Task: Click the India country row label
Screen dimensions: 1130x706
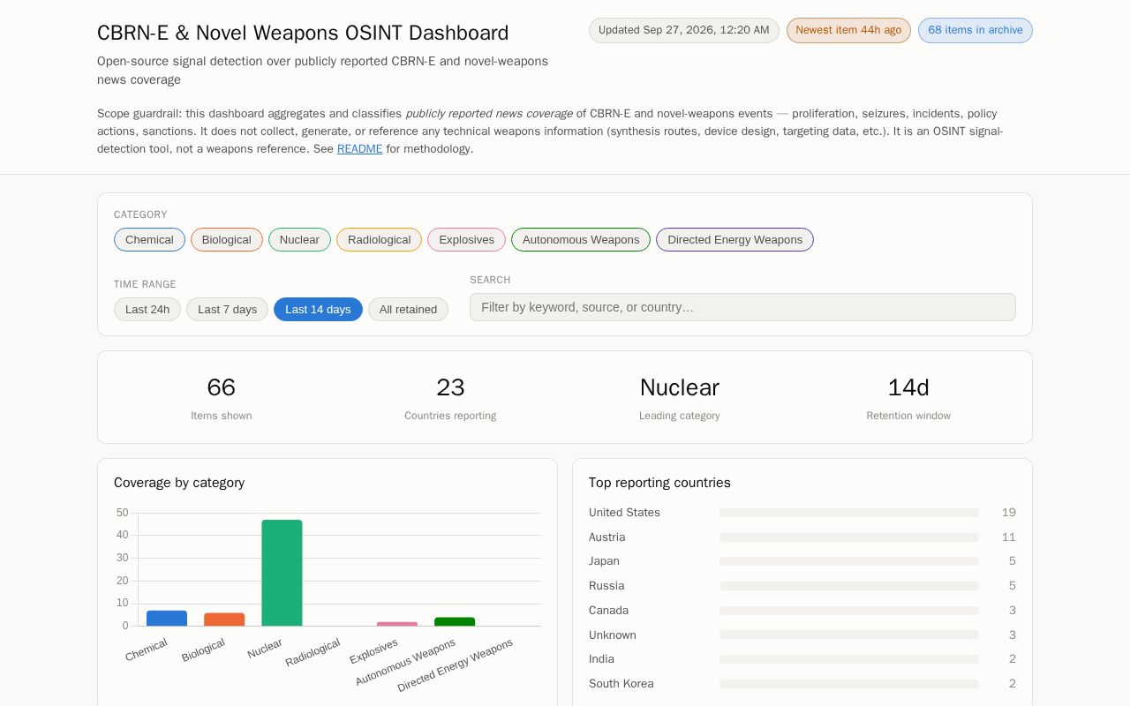Action: pos(601,659)
